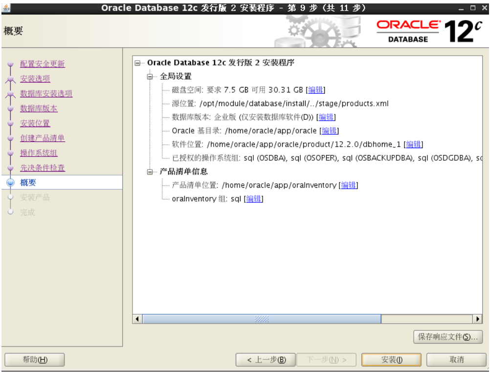Select the 源位置 products.xml row

point(280,104)
